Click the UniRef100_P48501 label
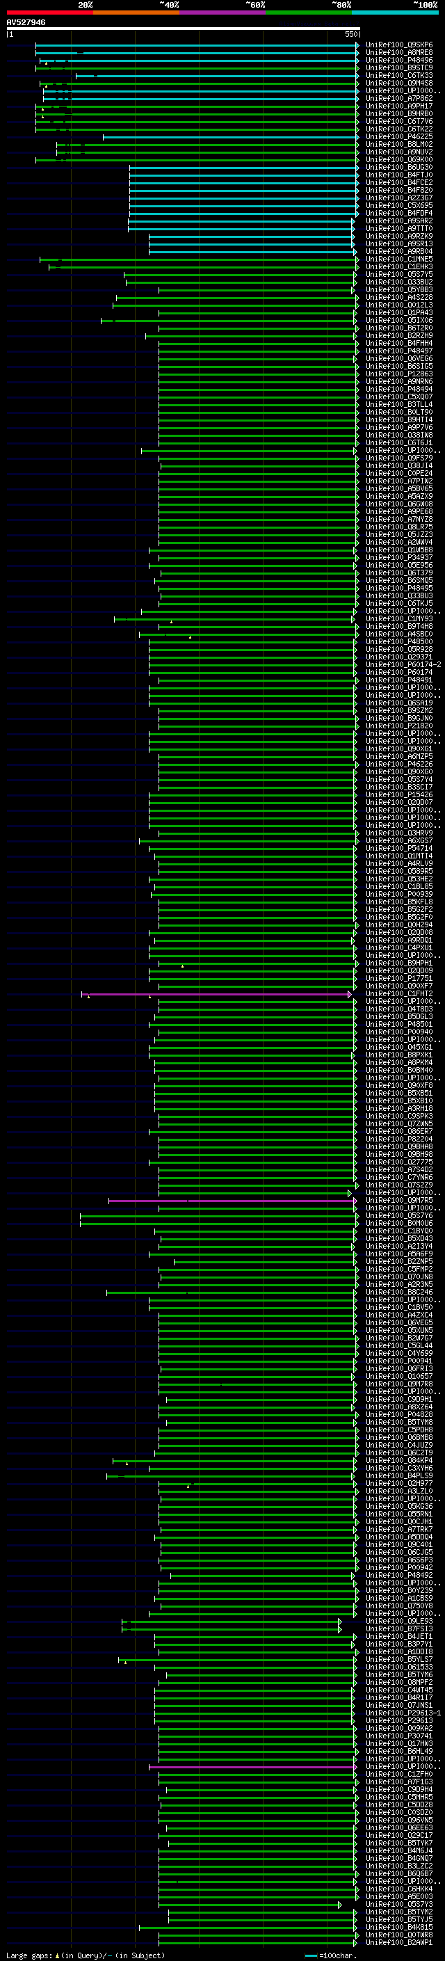445x1961 pixels. point(398,1024)
